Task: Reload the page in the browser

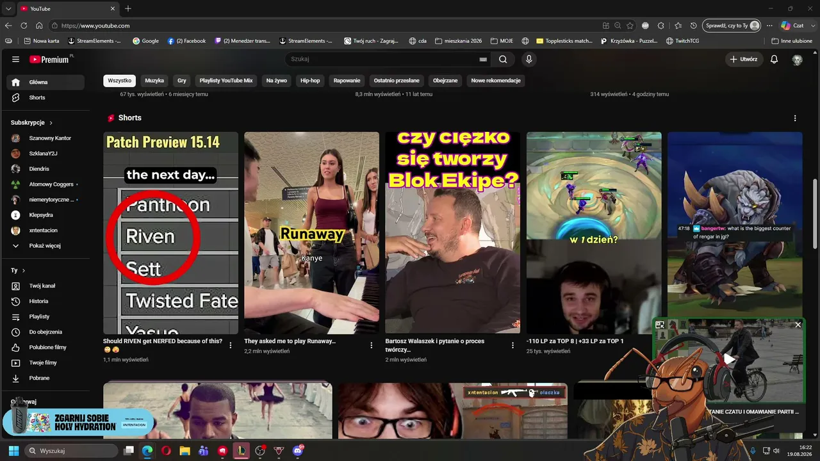Action: click(x=24, y=26)
